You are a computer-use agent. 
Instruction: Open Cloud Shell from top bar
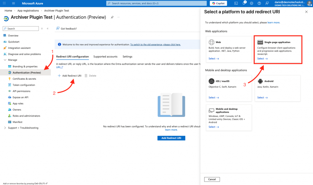[x=236, y=3]
